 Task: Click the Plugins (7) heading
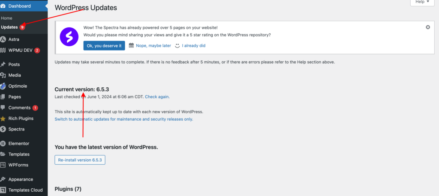(68, 189)
